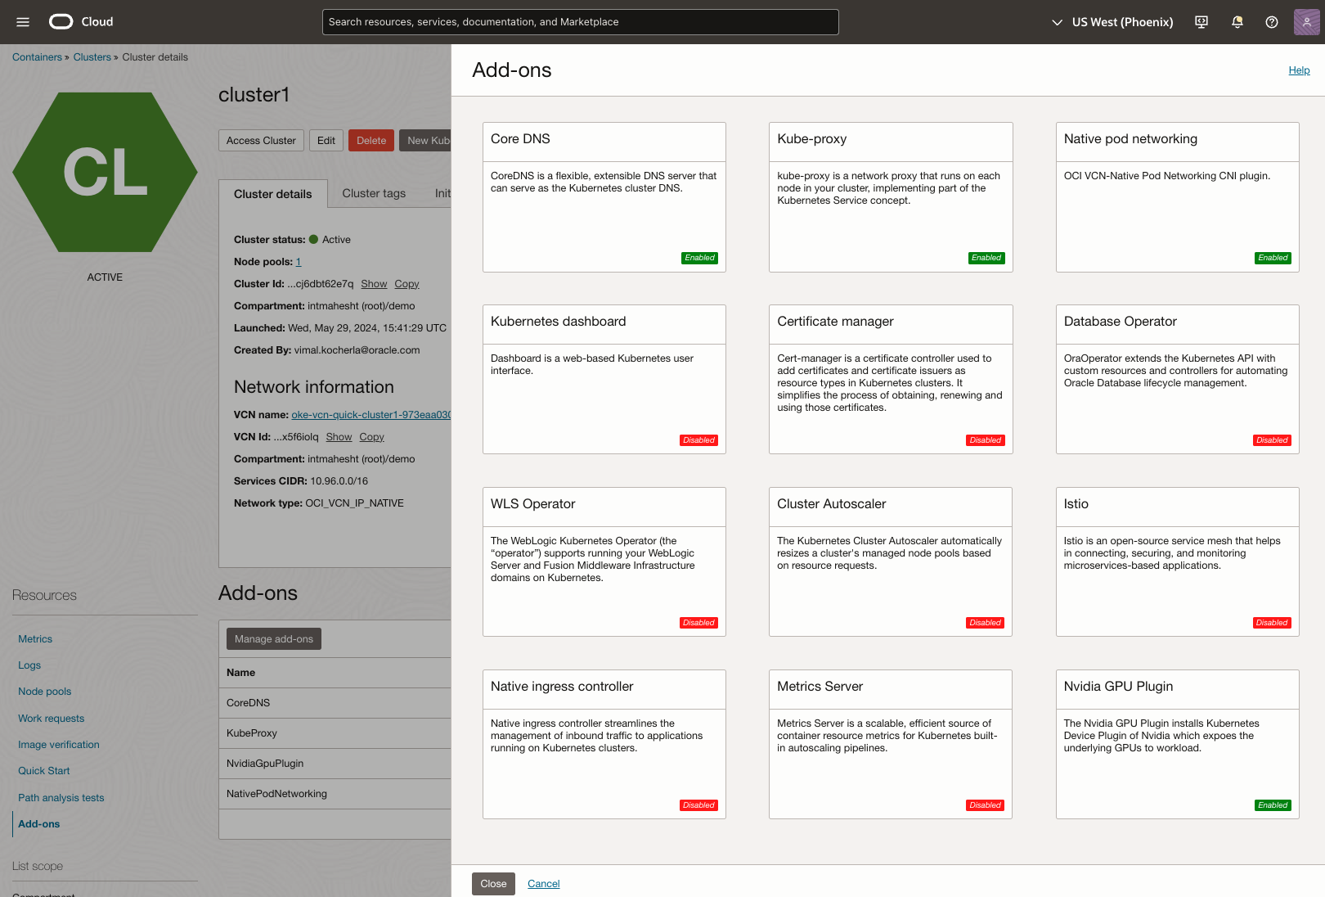Viewport: 1325px width, 897px height.
Task: Click the resources search field
Action: pyautogui.click(x=580, y=22)
